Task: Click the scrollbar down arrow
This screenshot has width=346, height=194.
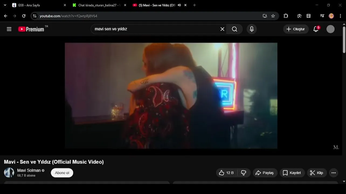Action: pyautogui.click(x=344, y=182)
